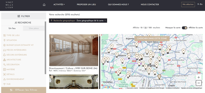Switch language to En
This screenshot has height=93, width=205.
[x=201, y=4]
